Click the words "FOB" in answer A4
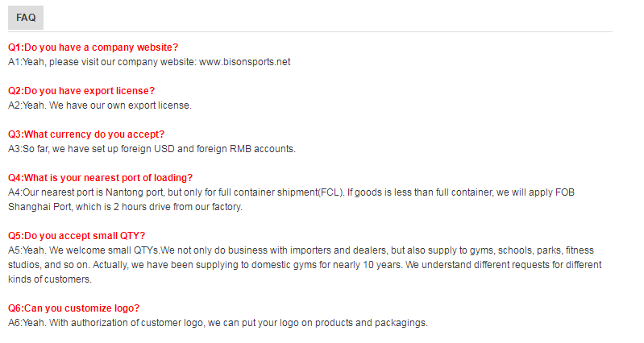This screenshot has width=644, height=343. click(565, 192)
